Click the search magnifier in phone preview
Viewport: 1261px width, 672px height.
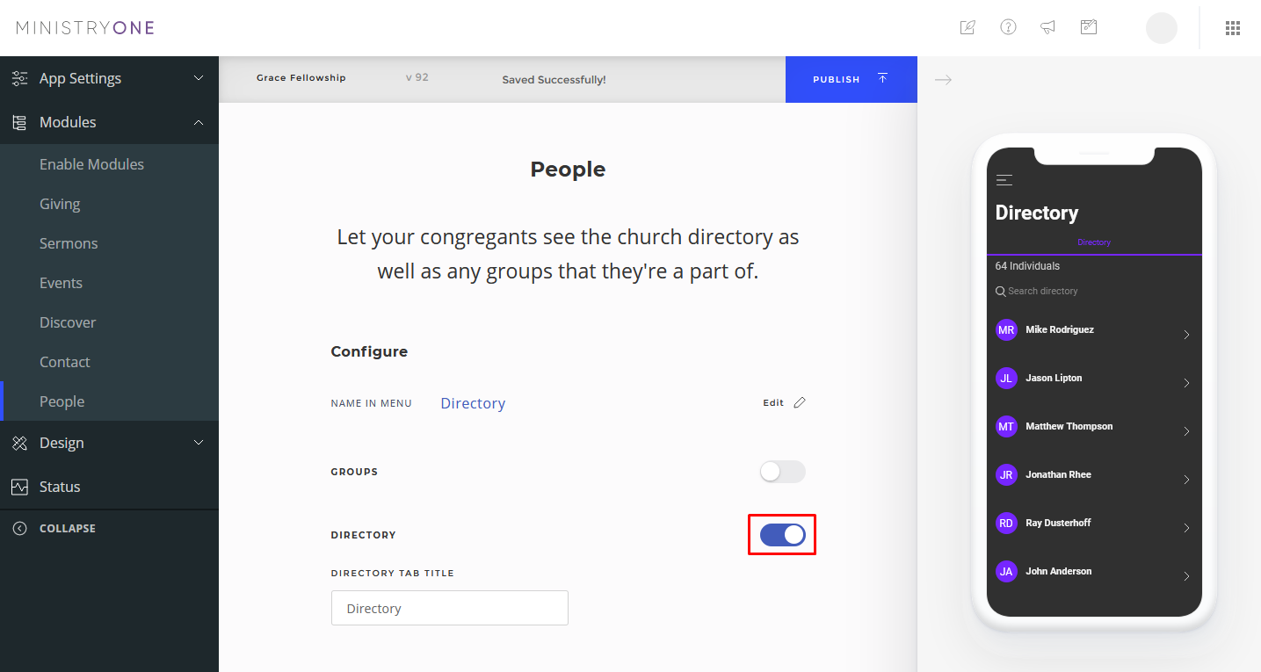(x=1001, y=291)
